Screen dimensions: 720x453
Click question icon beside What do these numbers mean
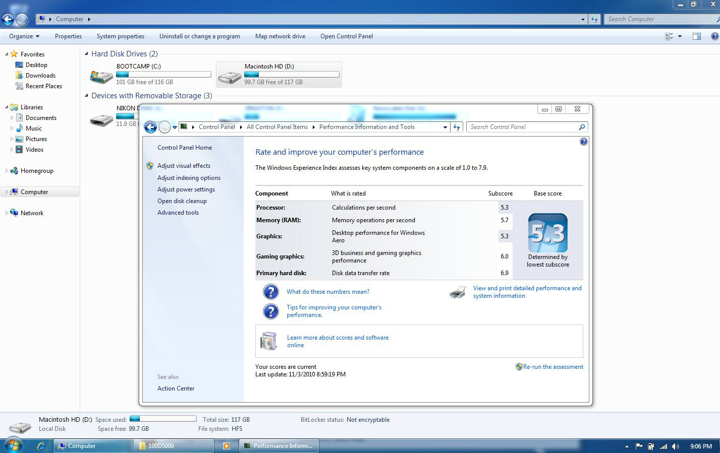271,292
